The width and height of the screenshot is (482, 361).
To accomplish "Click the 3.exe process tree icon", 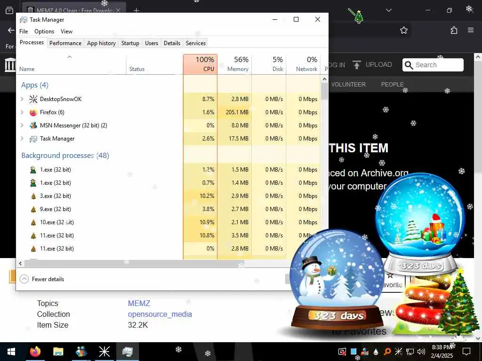I will tap(33, 196).
